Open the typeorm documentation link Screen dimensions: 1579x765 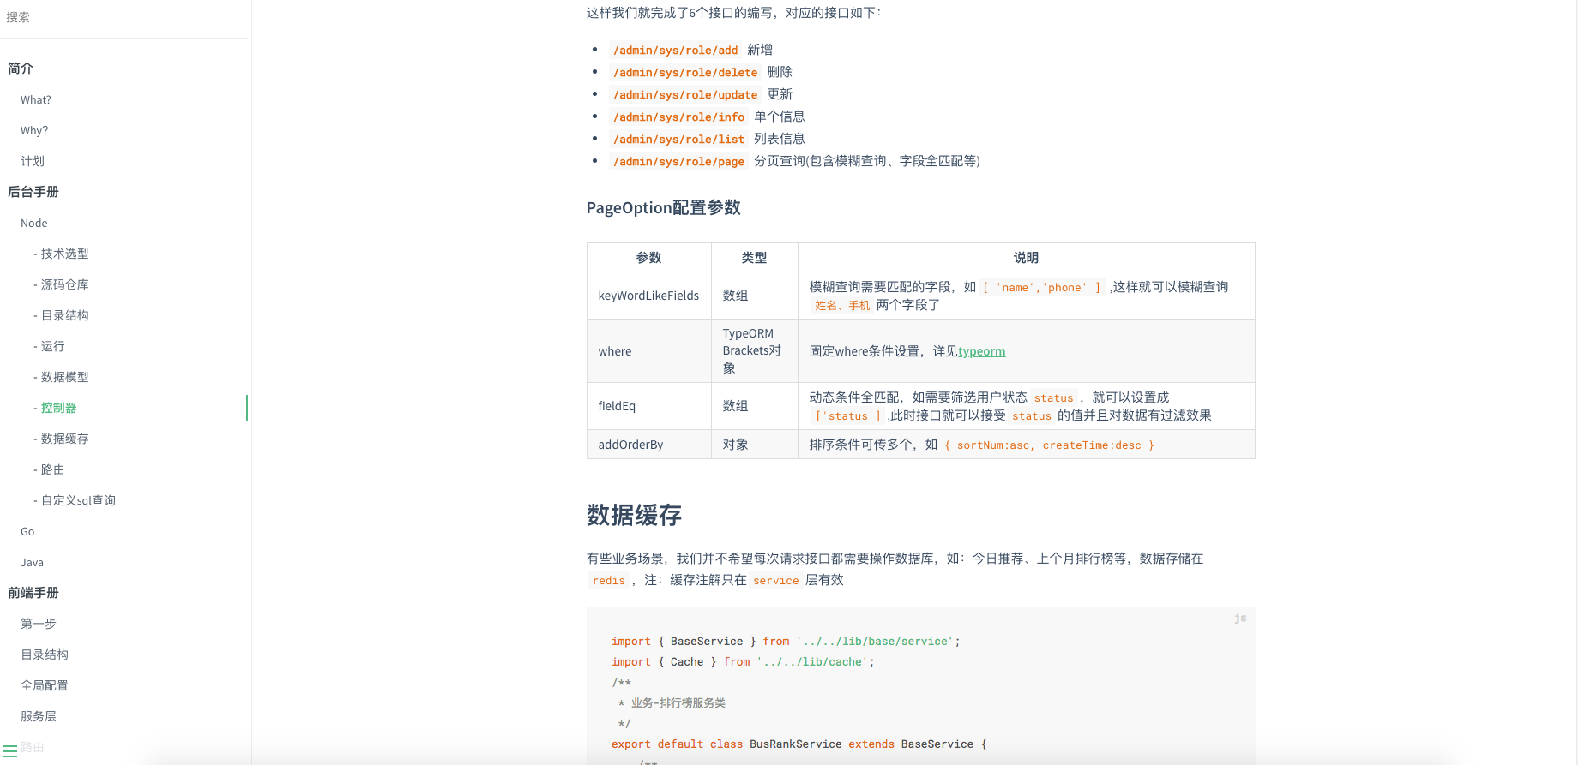(981, 351)
